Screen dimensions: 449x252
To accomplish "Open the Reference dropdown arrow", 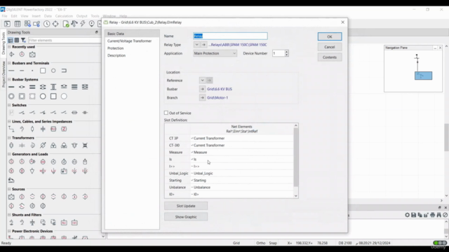I will [x=202, y=80].
